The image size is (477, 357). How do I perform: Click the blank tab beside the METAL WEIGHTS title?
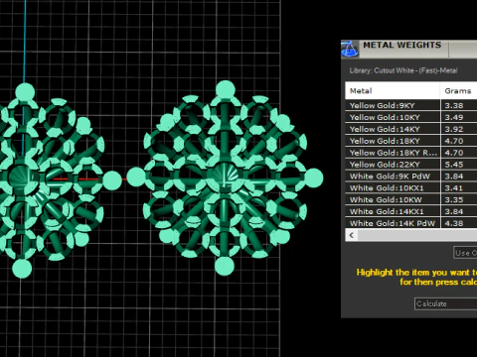point(463,49)
